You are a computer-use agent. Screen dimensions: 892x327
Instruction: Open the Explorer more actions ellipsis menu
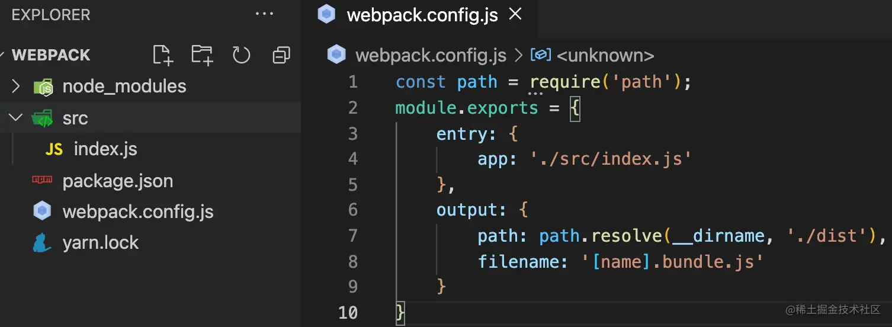pos(264,14)
